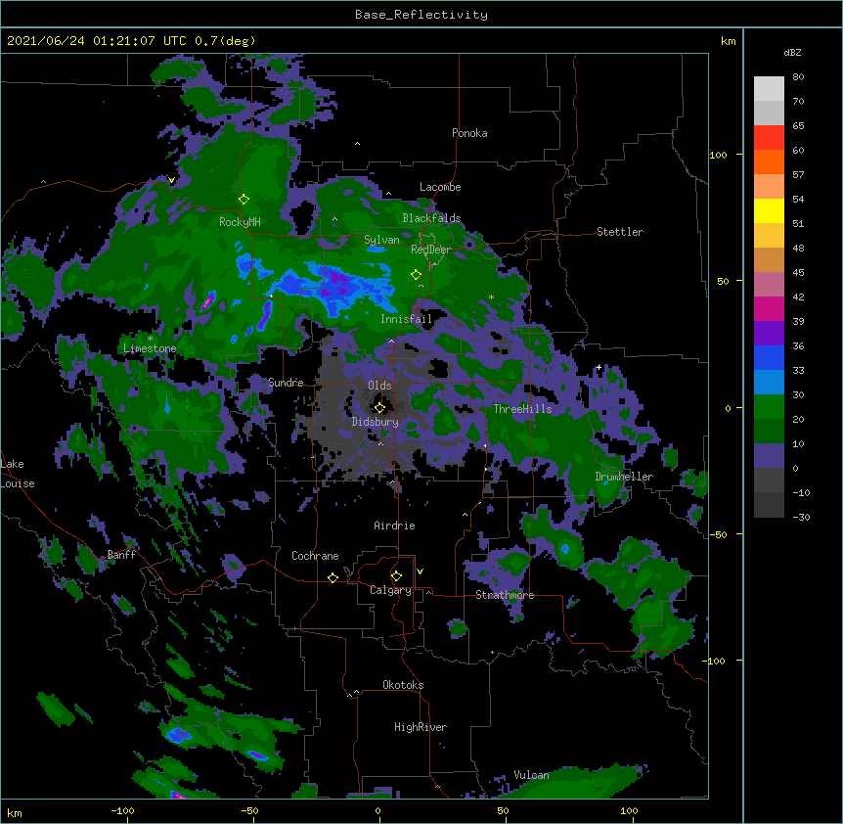
Task: Click the dBZ legend heading
Action: 792,52
